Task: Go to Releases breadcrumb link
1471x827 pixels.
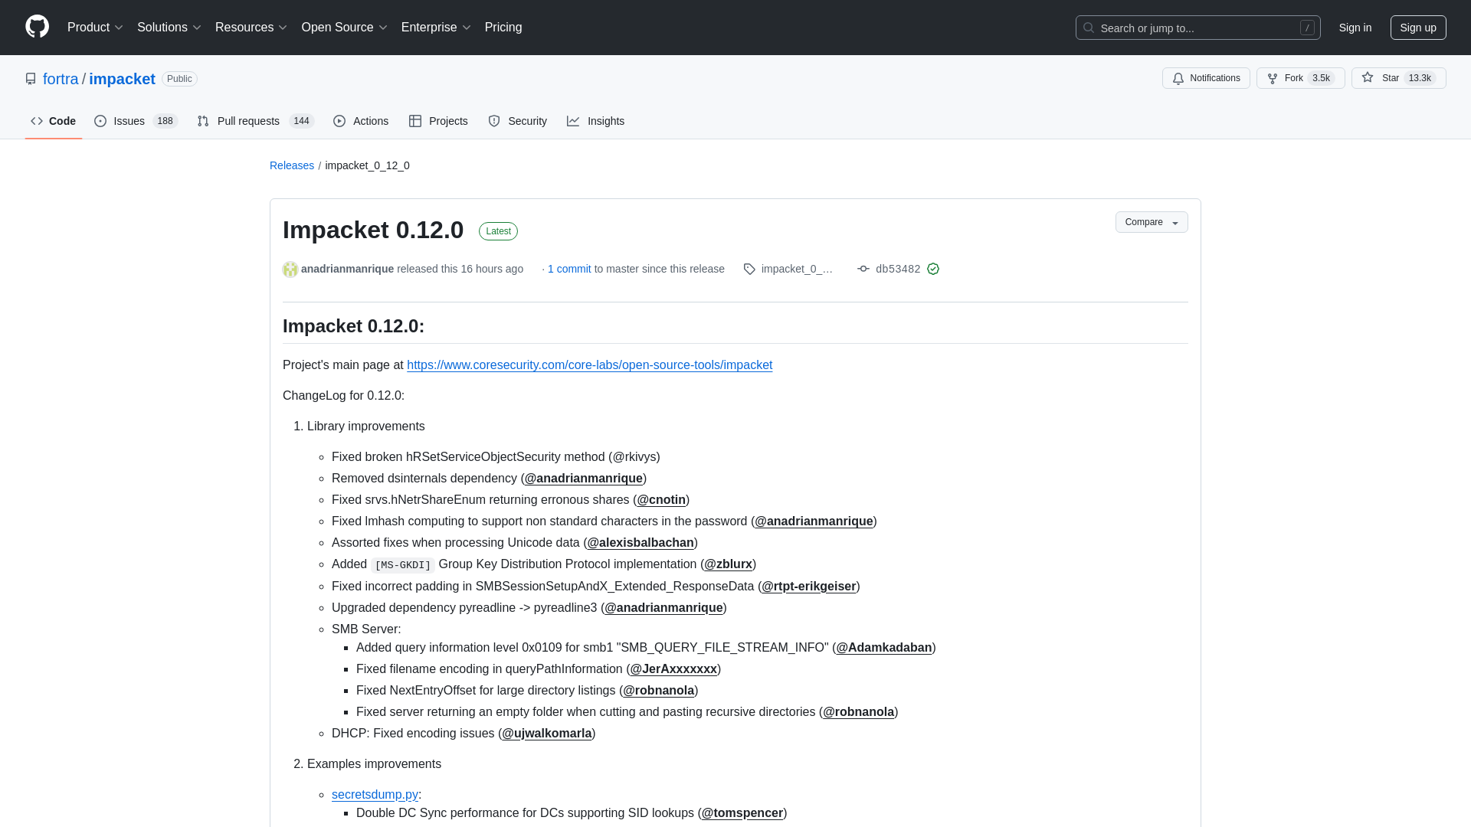Action: 292,165
